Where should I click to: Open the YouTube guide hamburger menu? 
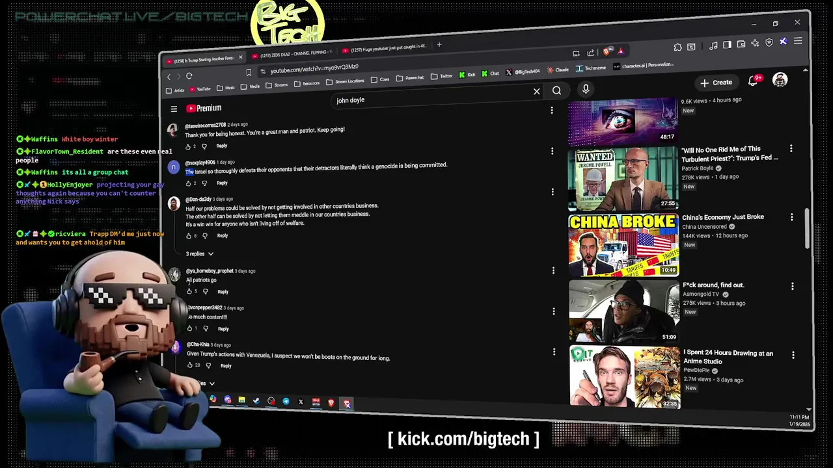[174, 109]
